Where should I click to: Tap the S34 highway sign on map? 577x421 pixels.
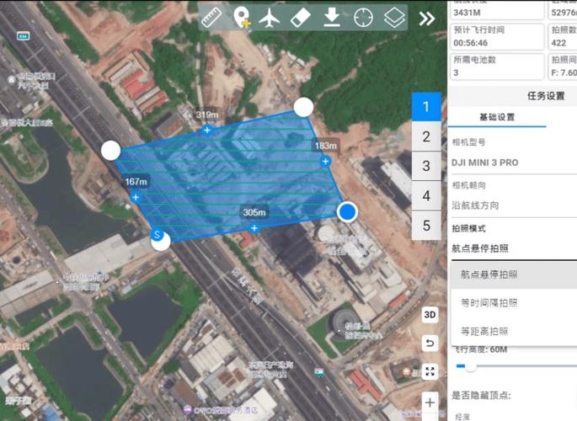click(x=24, y=36)
